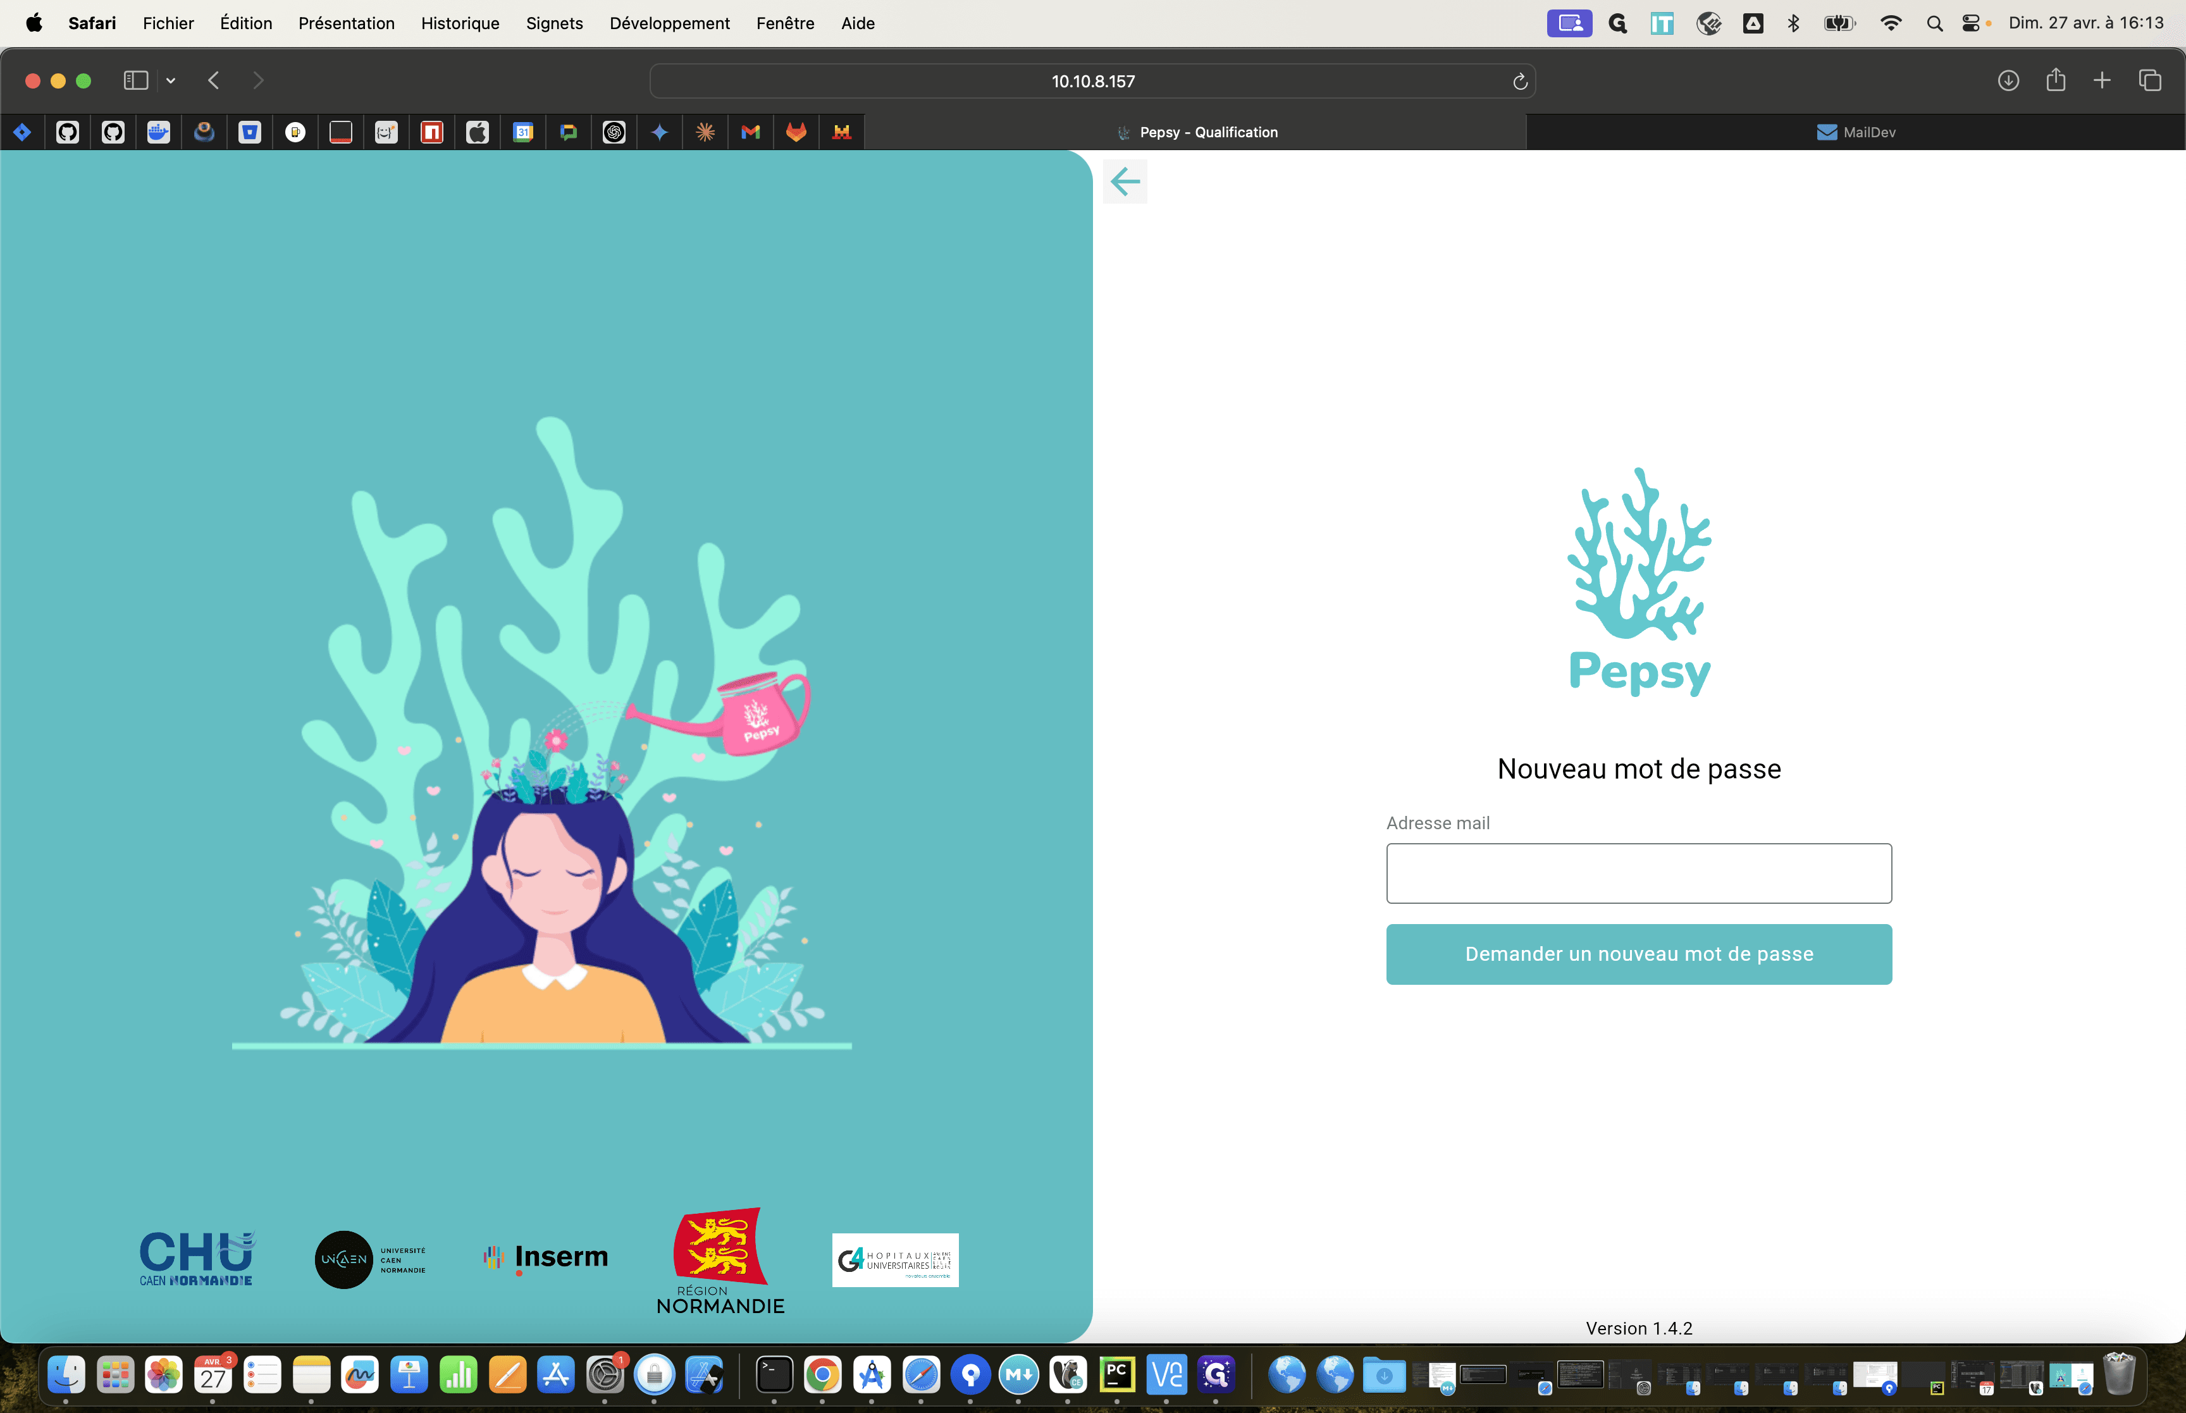2186x1413 pixels.
Task: Open Control Center from the menu bar
Action: point(1970,24)
